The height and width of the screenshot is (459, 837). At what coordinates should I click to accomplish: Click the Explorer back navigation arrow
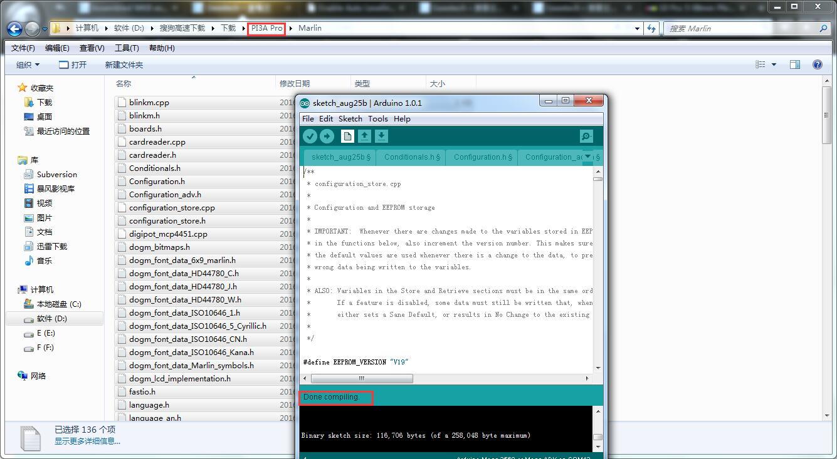pos(14,29)
